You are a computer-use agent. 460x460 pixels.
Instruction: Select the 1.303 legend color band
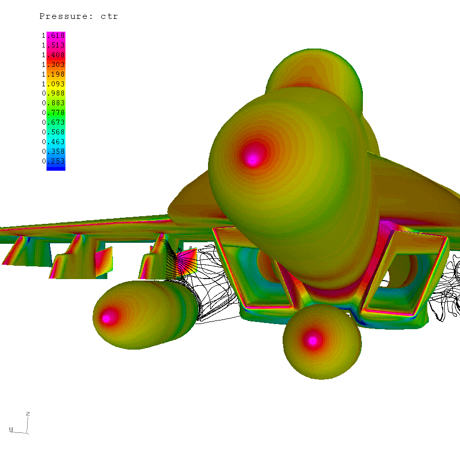56,64
